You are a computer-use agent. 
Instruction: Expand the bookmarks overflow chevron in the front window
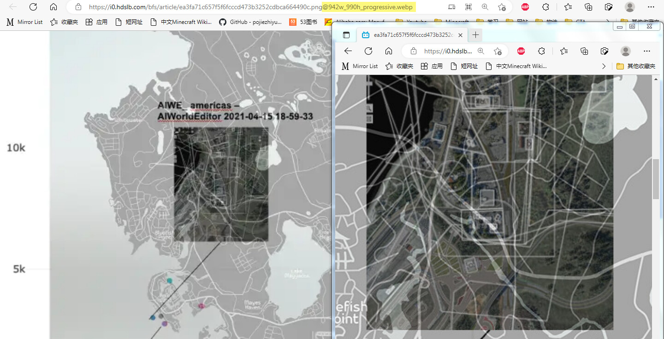pos(604,66)
